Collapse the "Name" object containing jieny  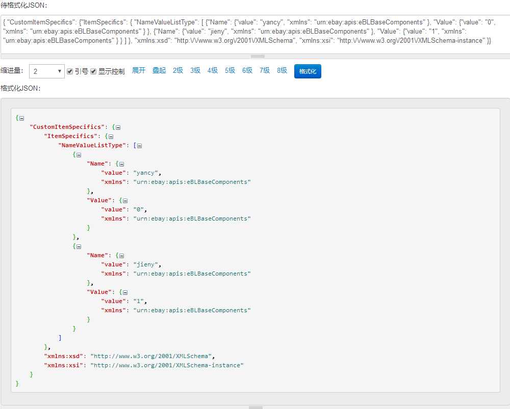pos(122,256)
